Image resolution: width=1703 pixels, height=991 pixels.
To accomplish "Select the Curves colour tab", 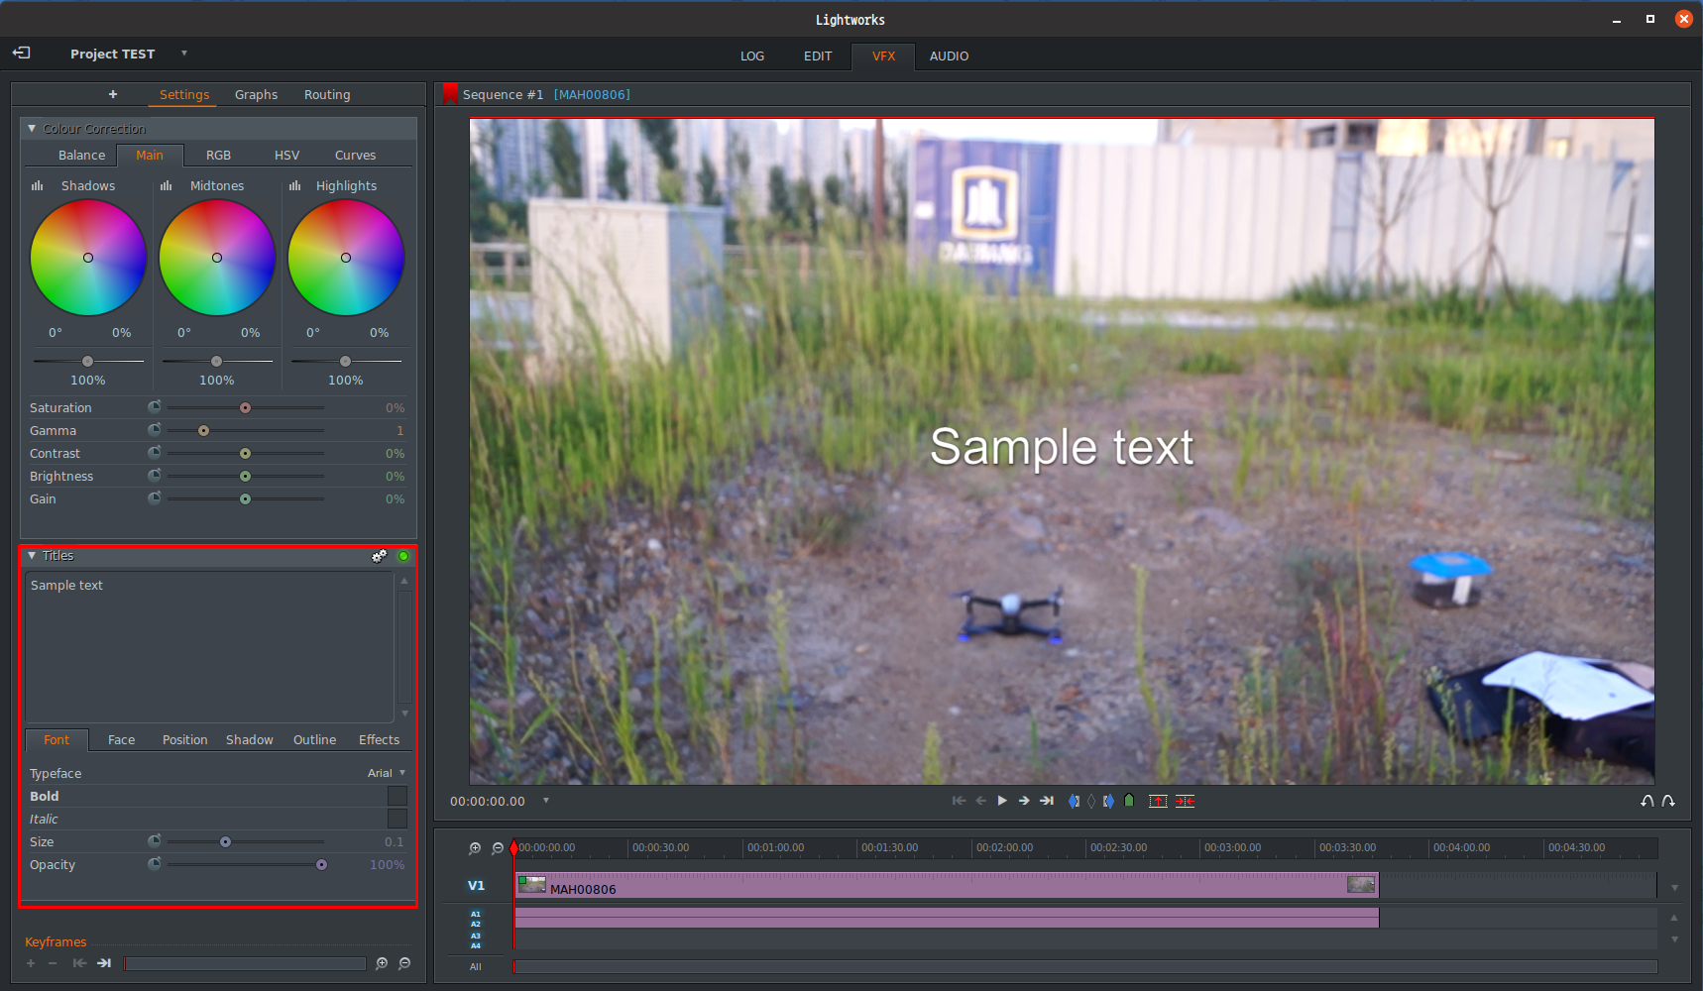I will click(355, 156).
